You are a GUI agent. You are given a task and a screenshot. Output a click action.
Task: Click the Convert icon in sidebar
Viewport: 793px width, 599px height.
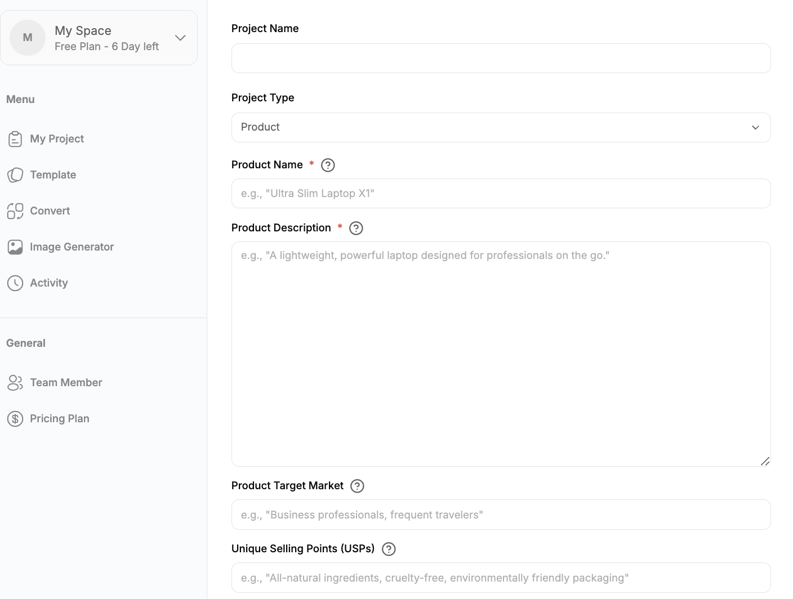[x=15, y=211]
